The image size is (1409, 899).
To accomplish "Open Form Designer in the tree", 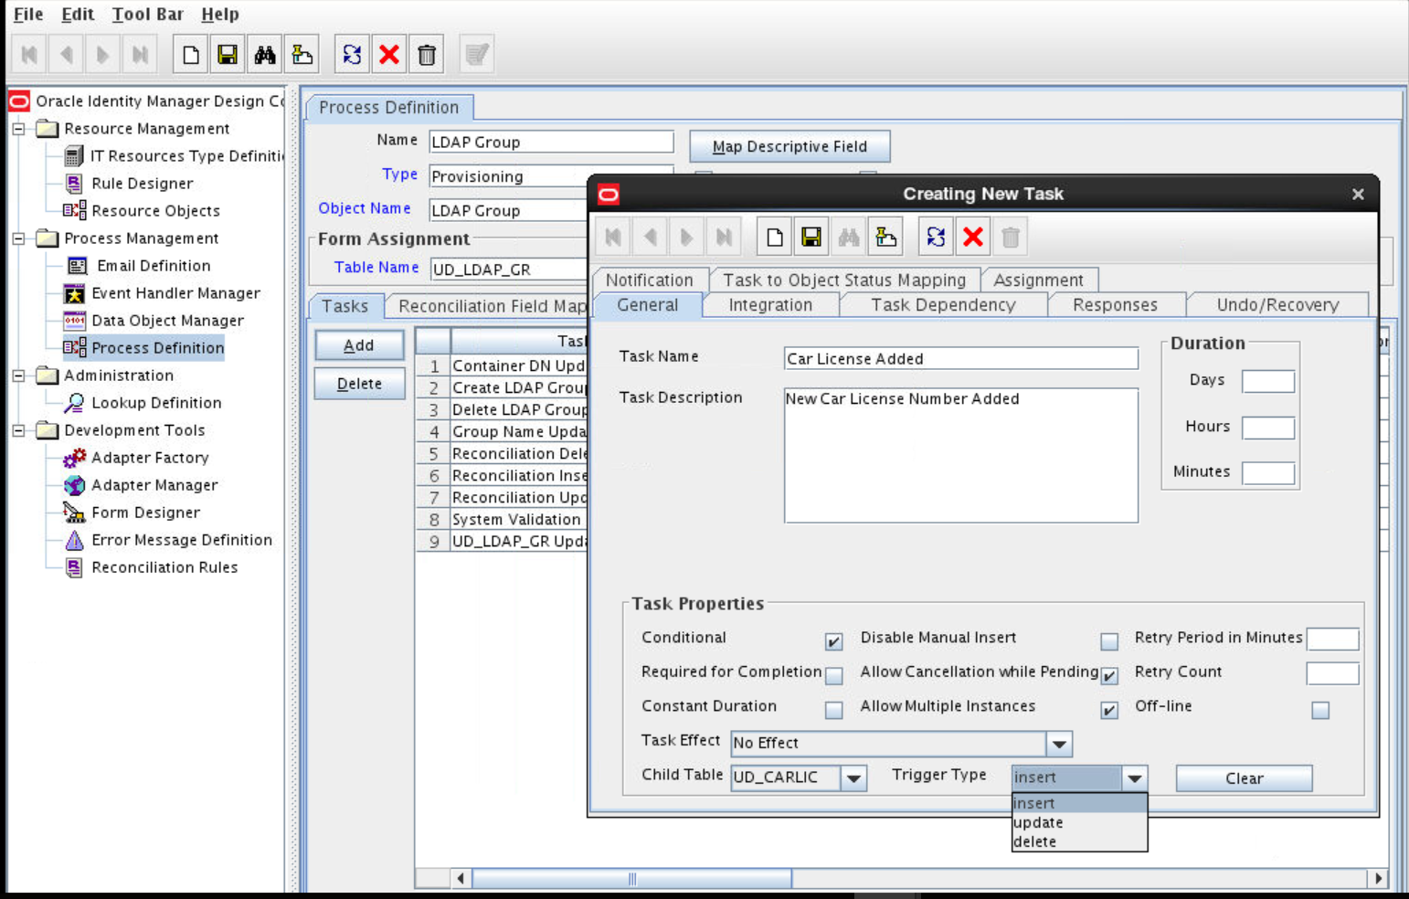I will [145, 513].
